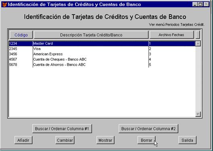Edit the record with the Cambiar button
213x151 pixels.
[65, 140]
